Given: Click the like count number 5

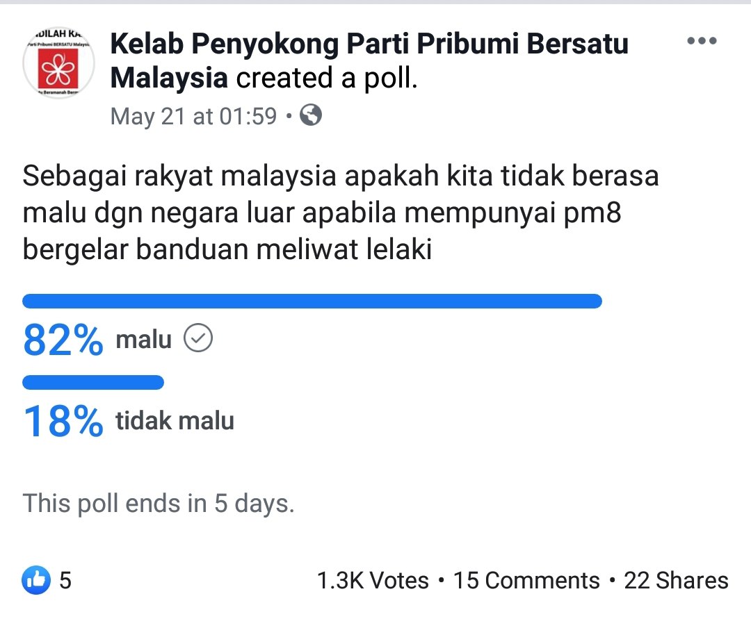Looking at the screenshot, I should point(65,580).
